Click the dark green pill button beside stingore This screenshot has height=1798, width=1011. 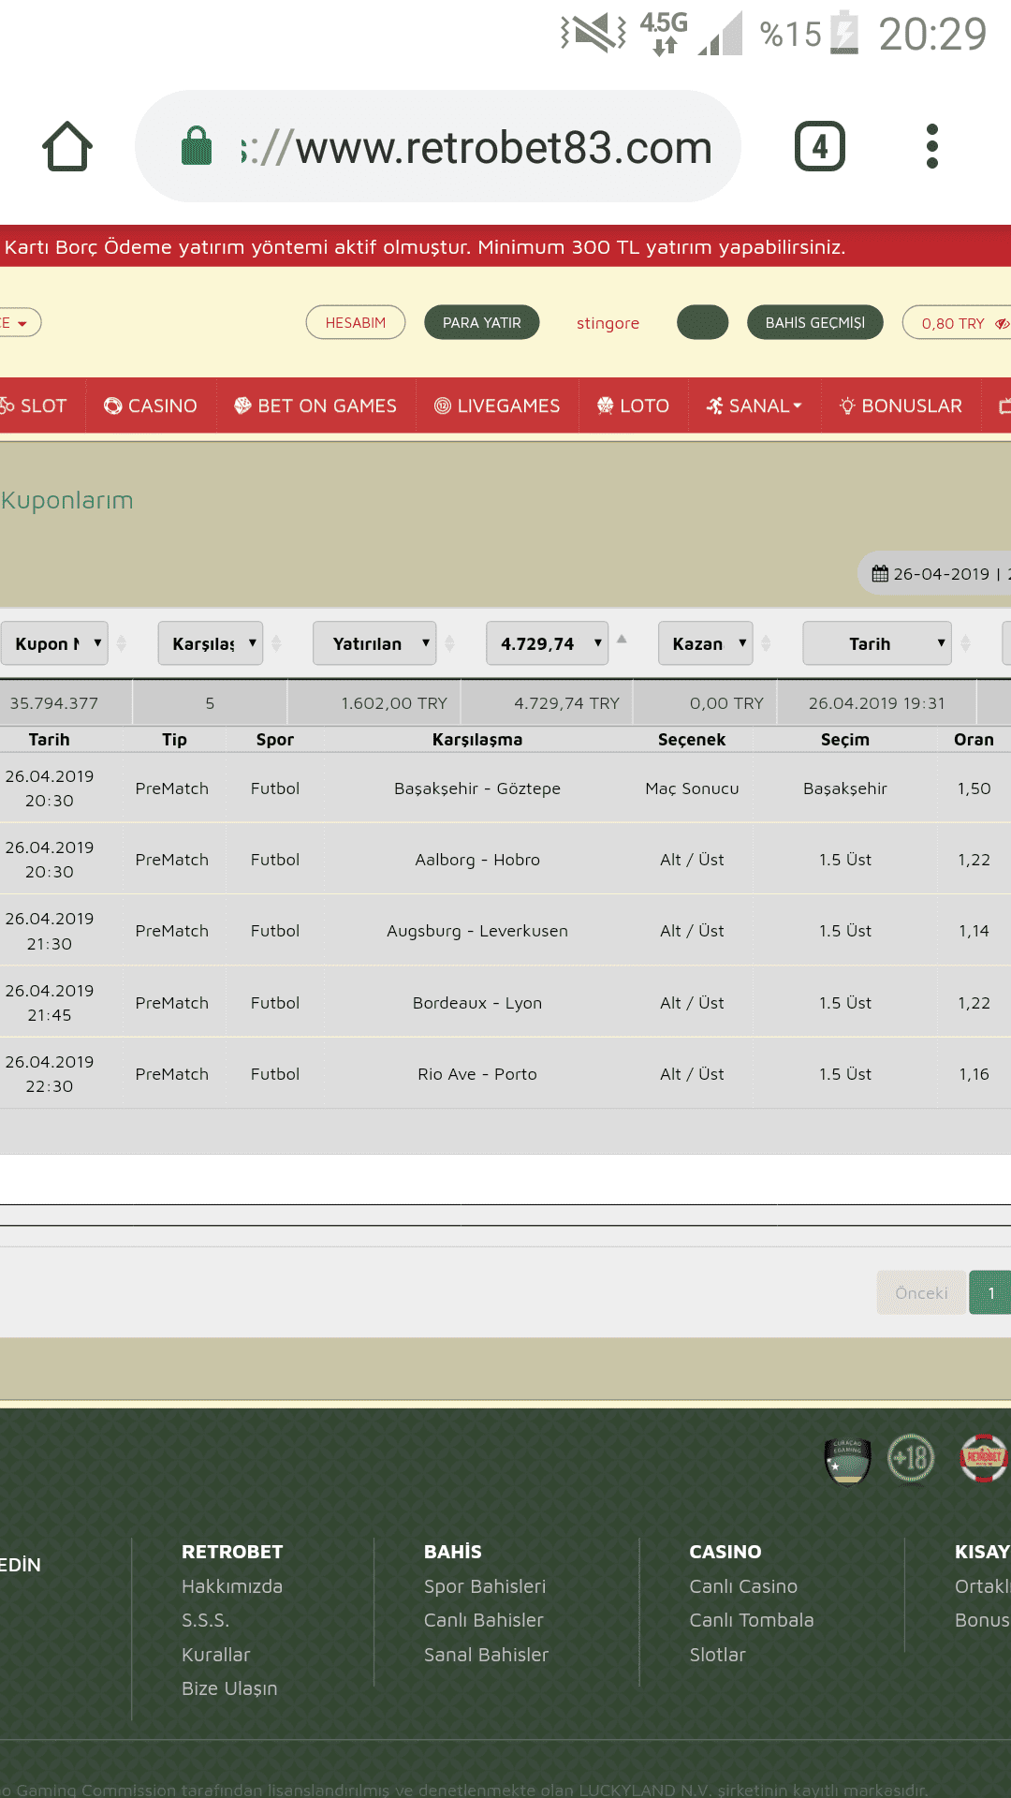click(703, 322)
